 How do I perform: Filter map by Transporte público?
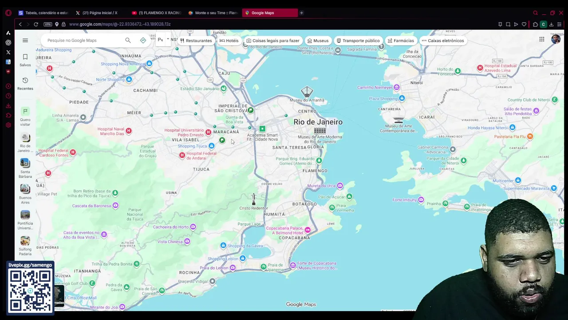tap(358, 40)
